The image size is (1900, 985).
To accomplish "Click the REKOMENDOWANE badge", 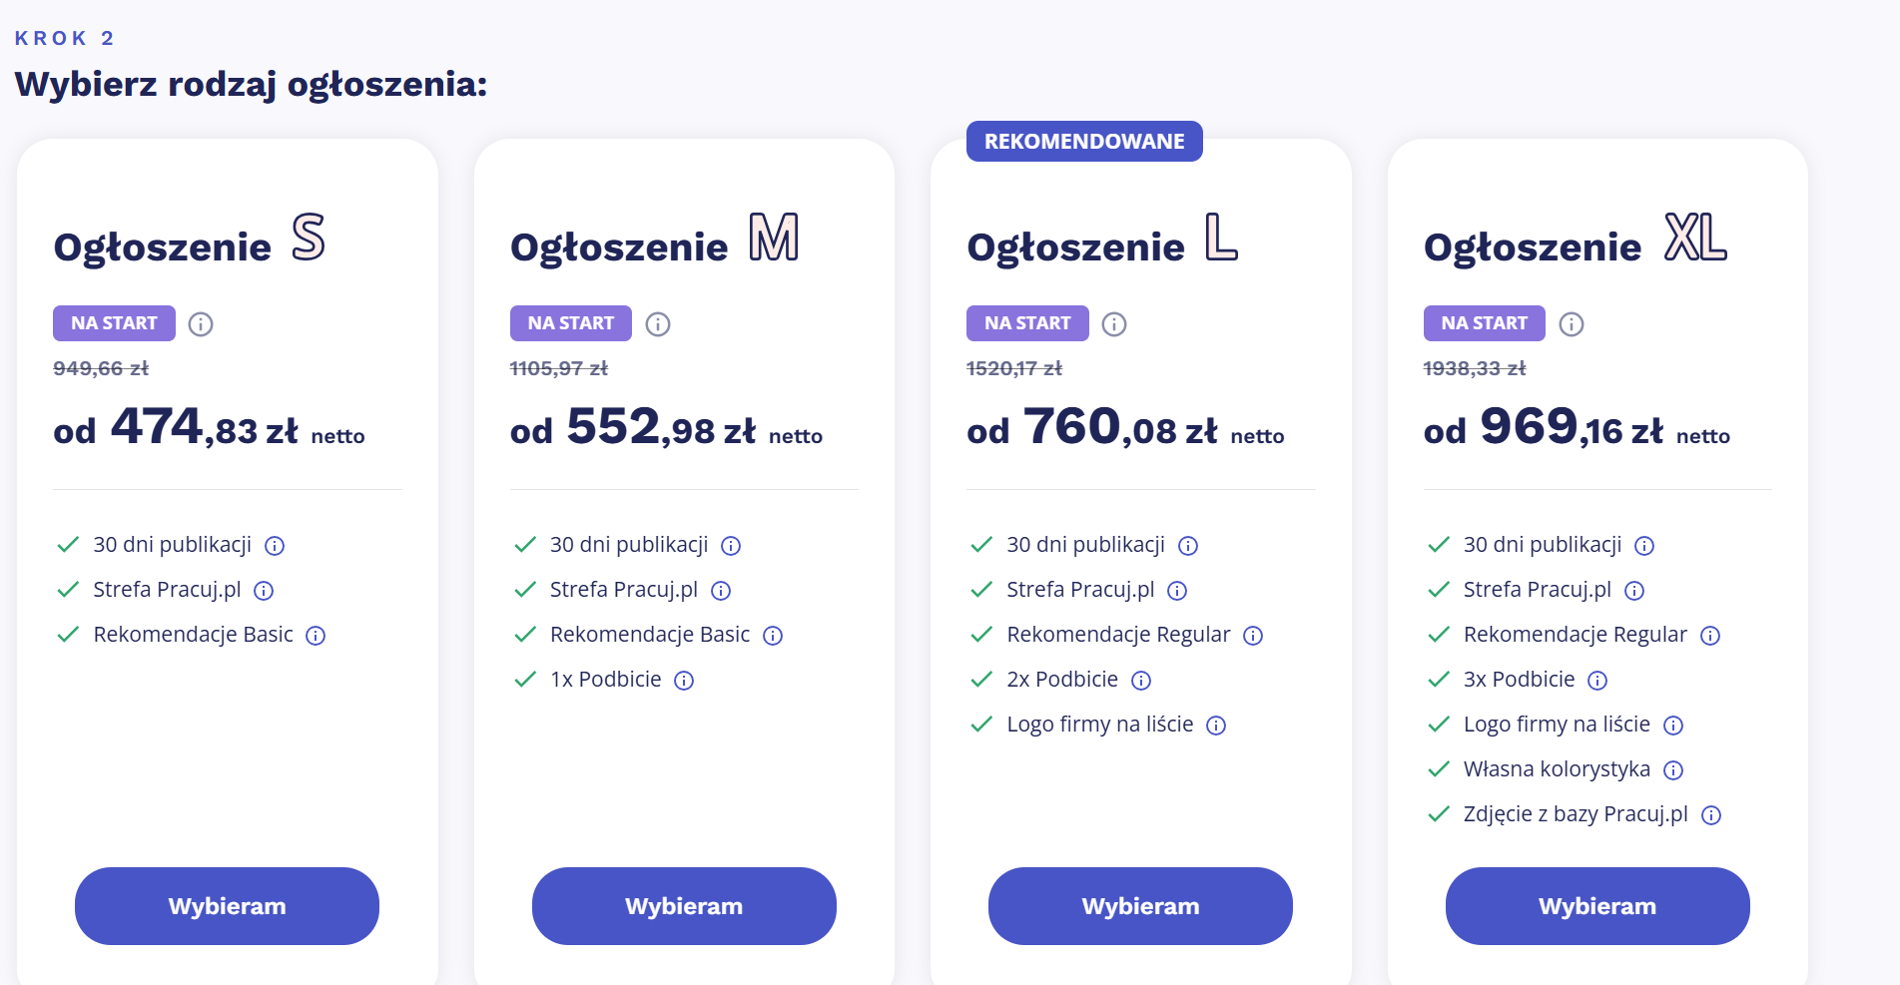I will click(1084, 142).
